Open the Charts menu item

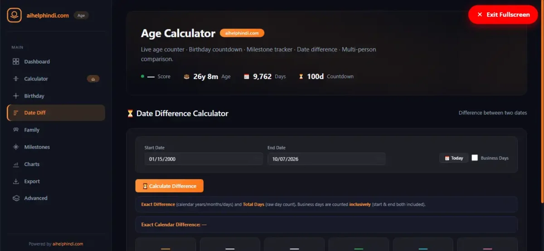56,164
